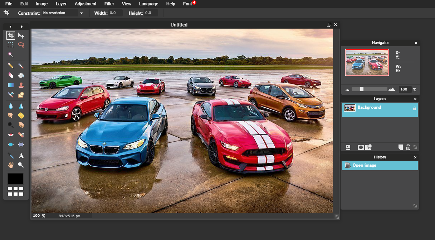Image resolution: width=435 pixels, height=240 pixels.
Task: Select the Lasso tool
Action: point(21,45)
